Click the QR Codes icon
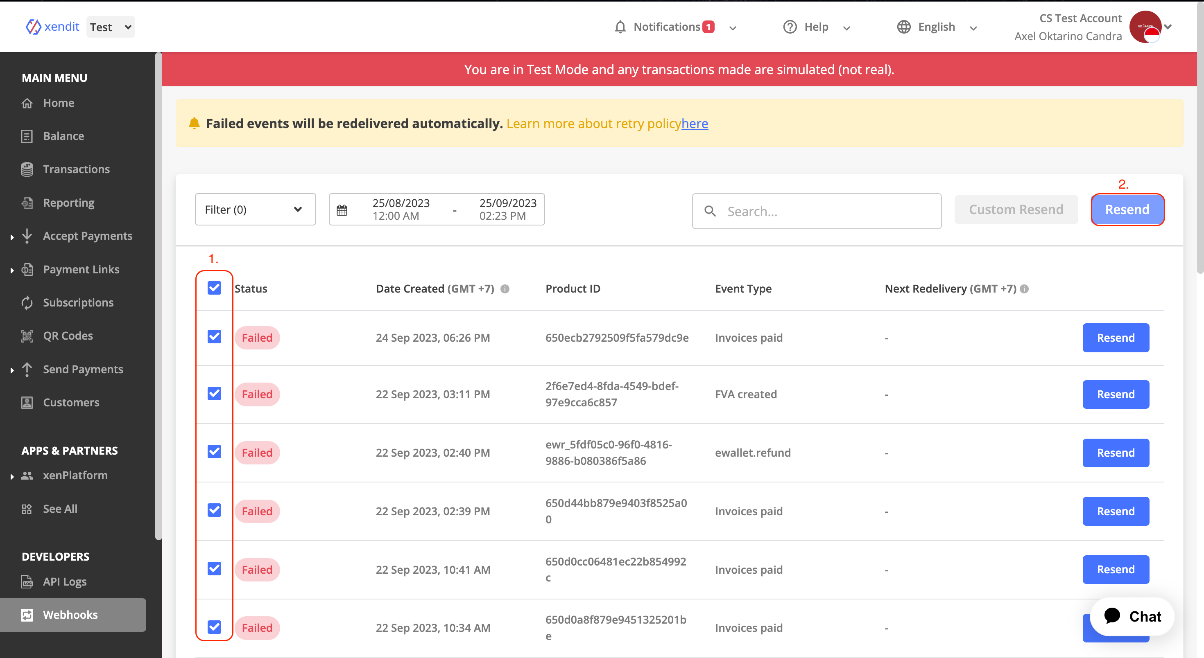Viewport: 1204px width, 658px height. pos(27,335)
